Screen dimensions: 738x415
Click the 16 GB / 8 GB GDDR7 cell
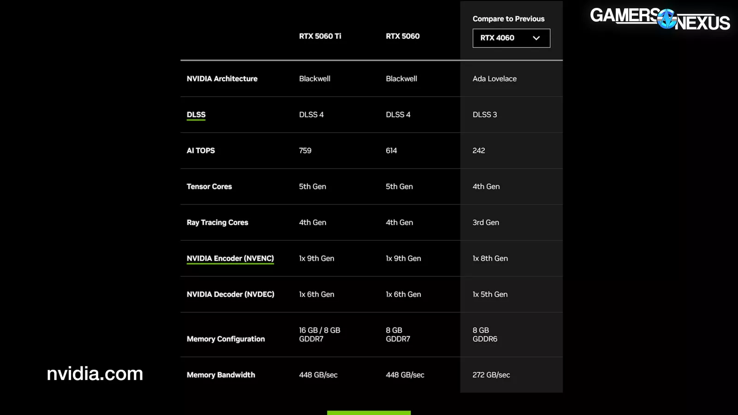[319, 335]
